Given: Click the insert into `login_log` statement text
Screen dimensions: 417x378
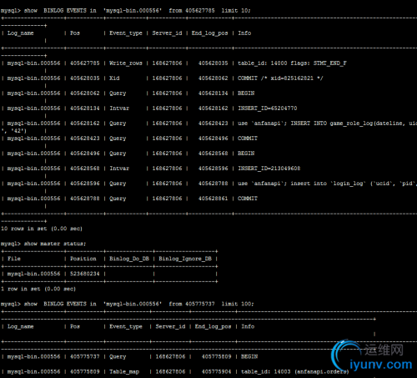Looking at the screenshot, I should click(x=327, y=184).
